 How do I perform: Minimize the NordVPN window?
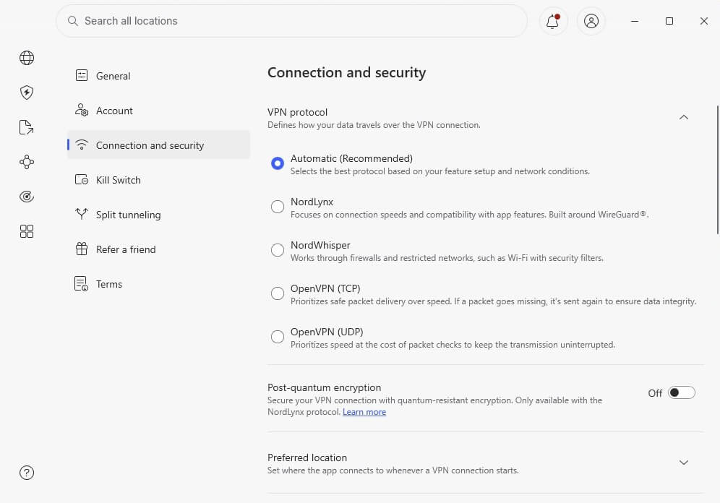coord(635,21)
